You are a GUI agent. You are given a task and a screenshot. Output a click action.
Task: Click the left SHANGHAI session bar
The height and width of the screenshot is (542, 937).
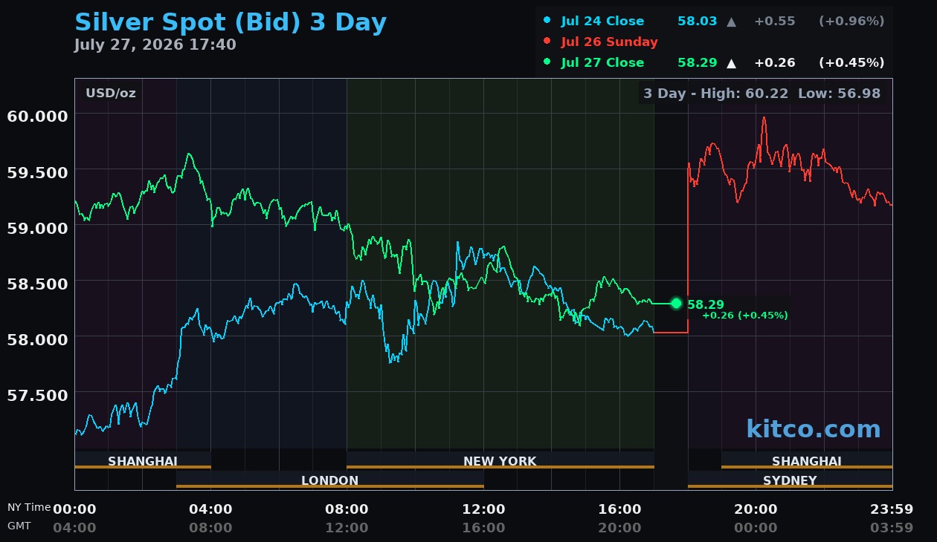tap(143, 460)
